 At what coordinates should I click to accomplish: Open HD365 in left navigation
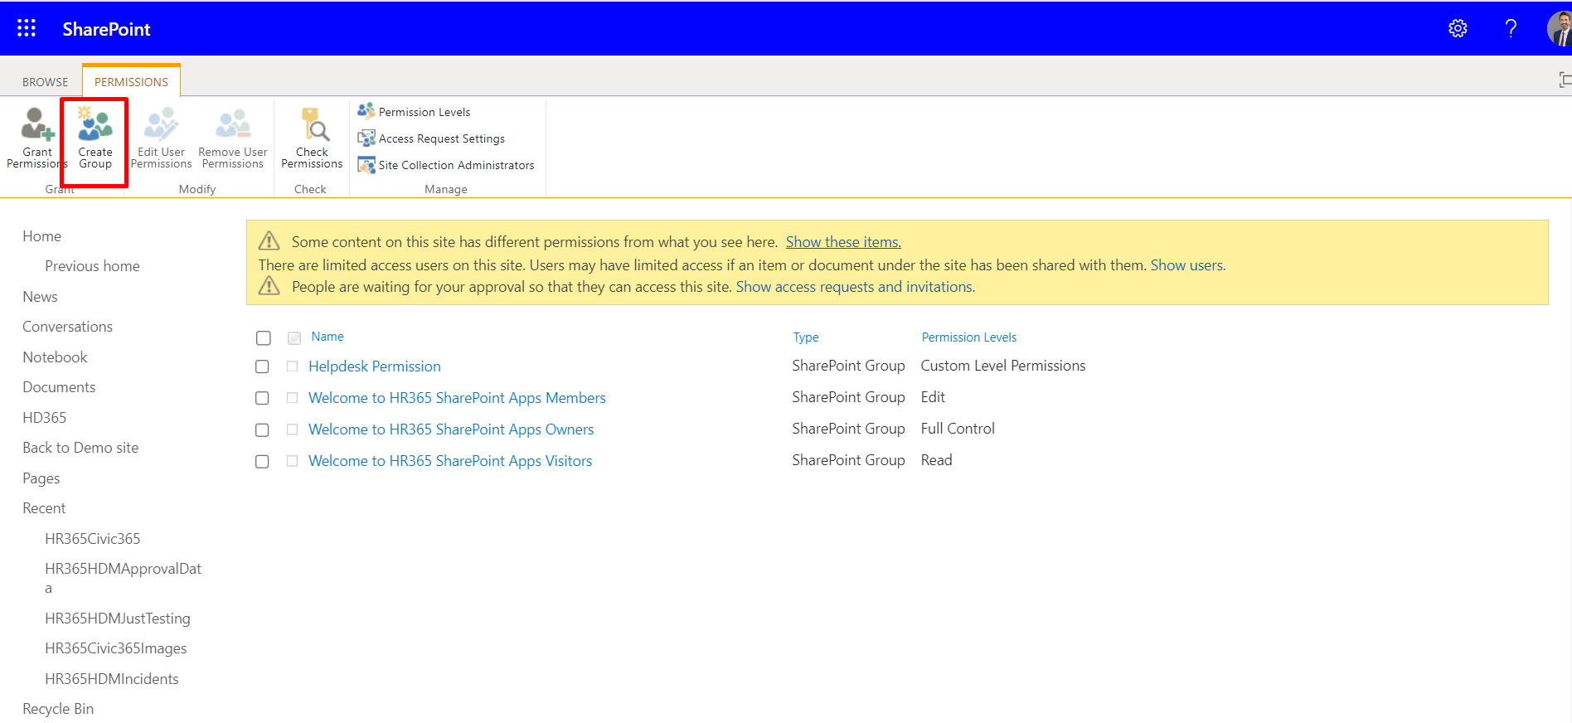(x=45, y=418)
